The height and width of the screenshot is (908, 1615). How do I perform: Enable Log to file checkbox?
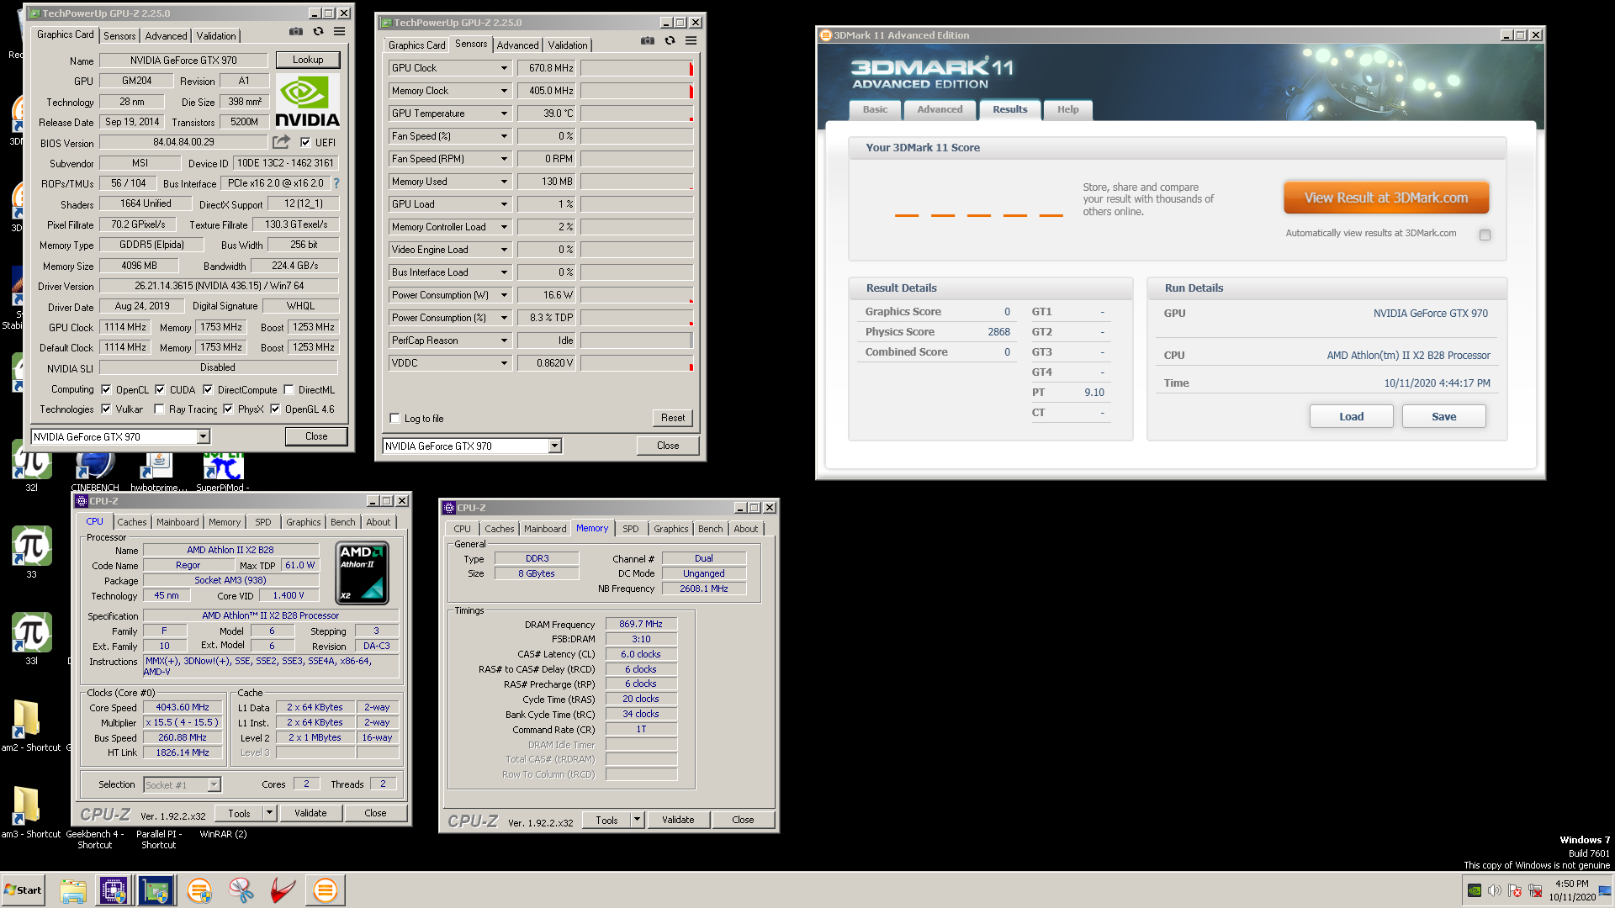tap(394, 418)
